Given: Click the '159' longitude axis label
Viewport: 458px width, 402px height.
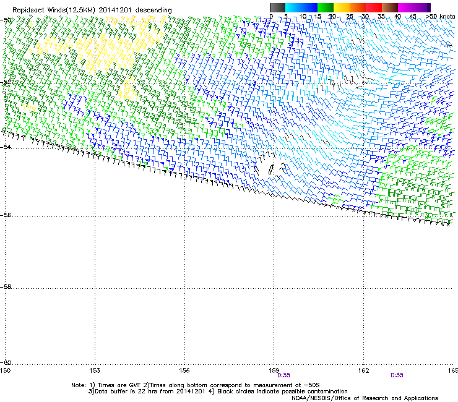Looking at the screenshot, I should pyautogui.click(x=274, y=370).
